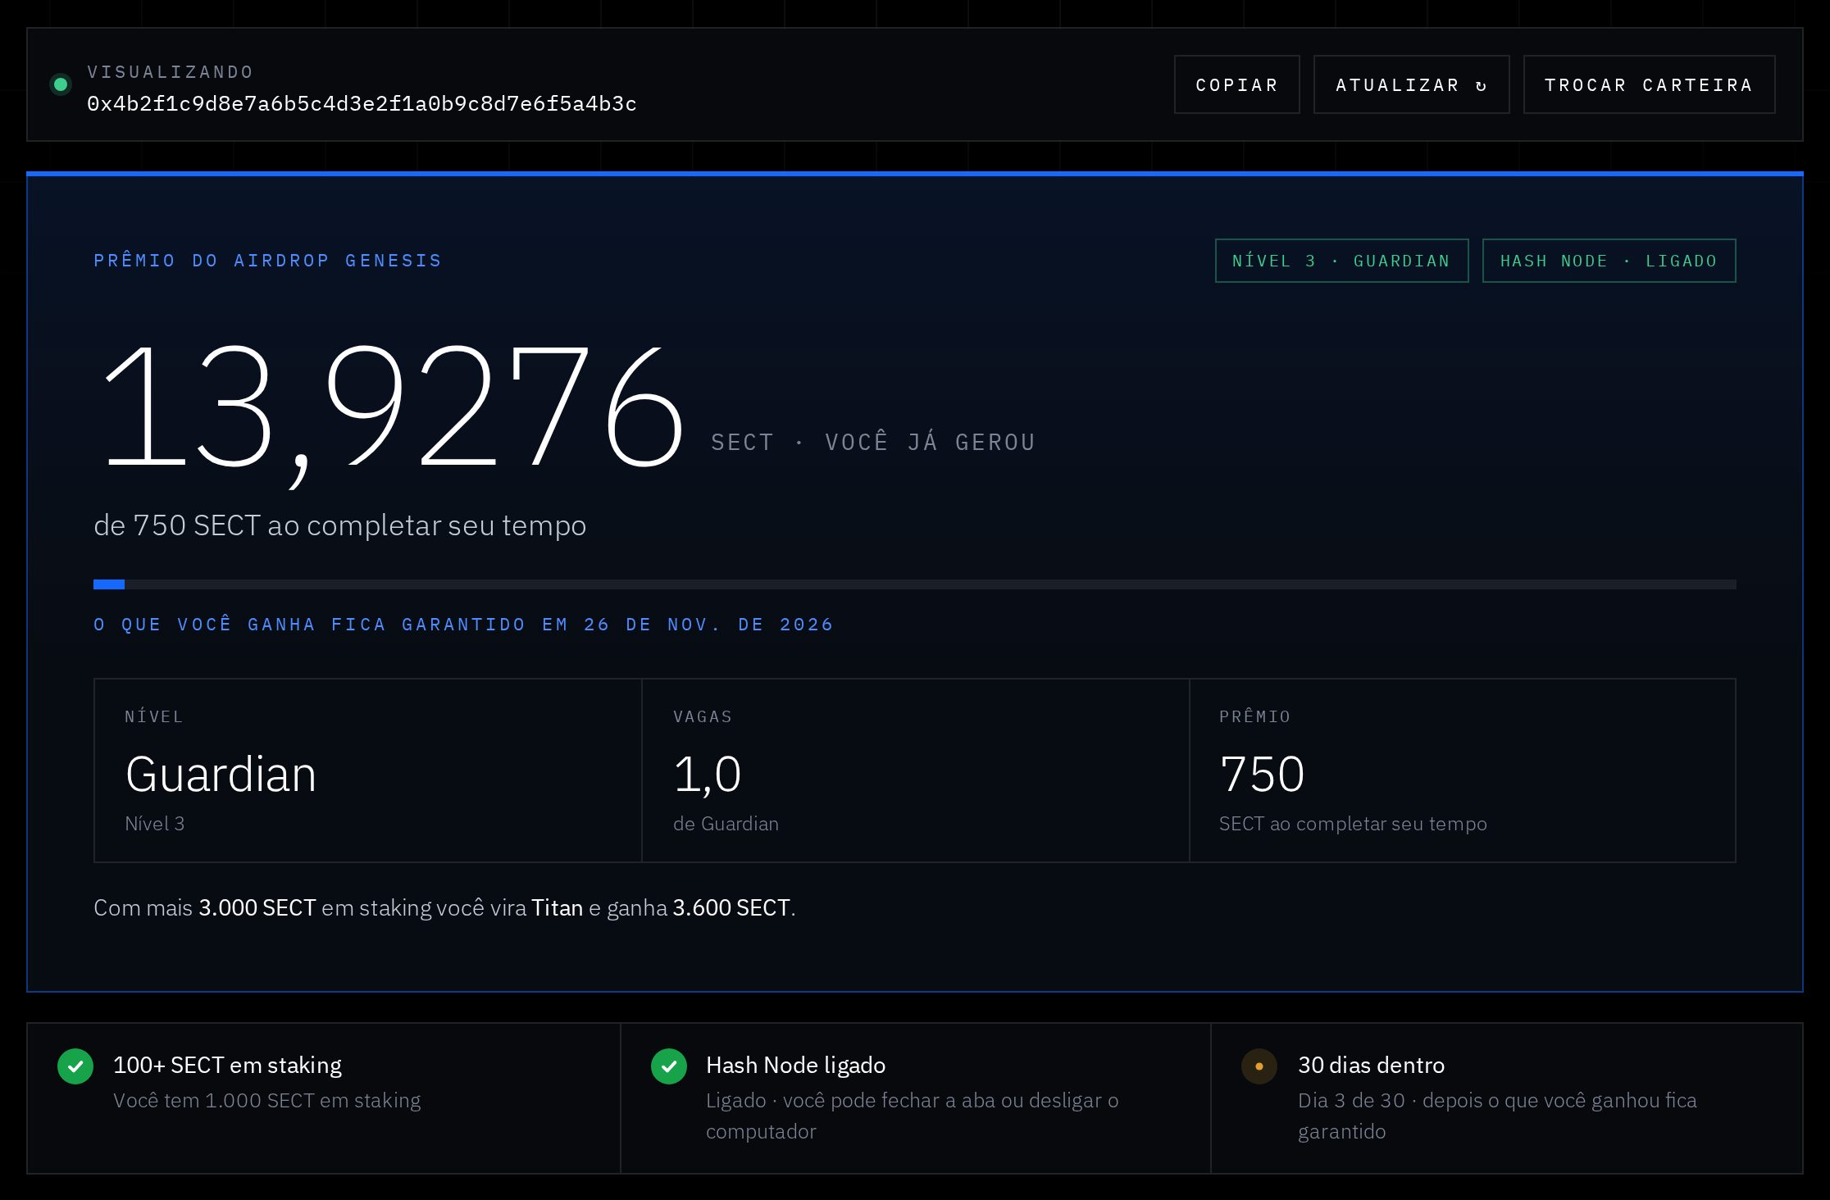Click the COPIAR button
The image size is (1830, 1200).
point(1236,84)
